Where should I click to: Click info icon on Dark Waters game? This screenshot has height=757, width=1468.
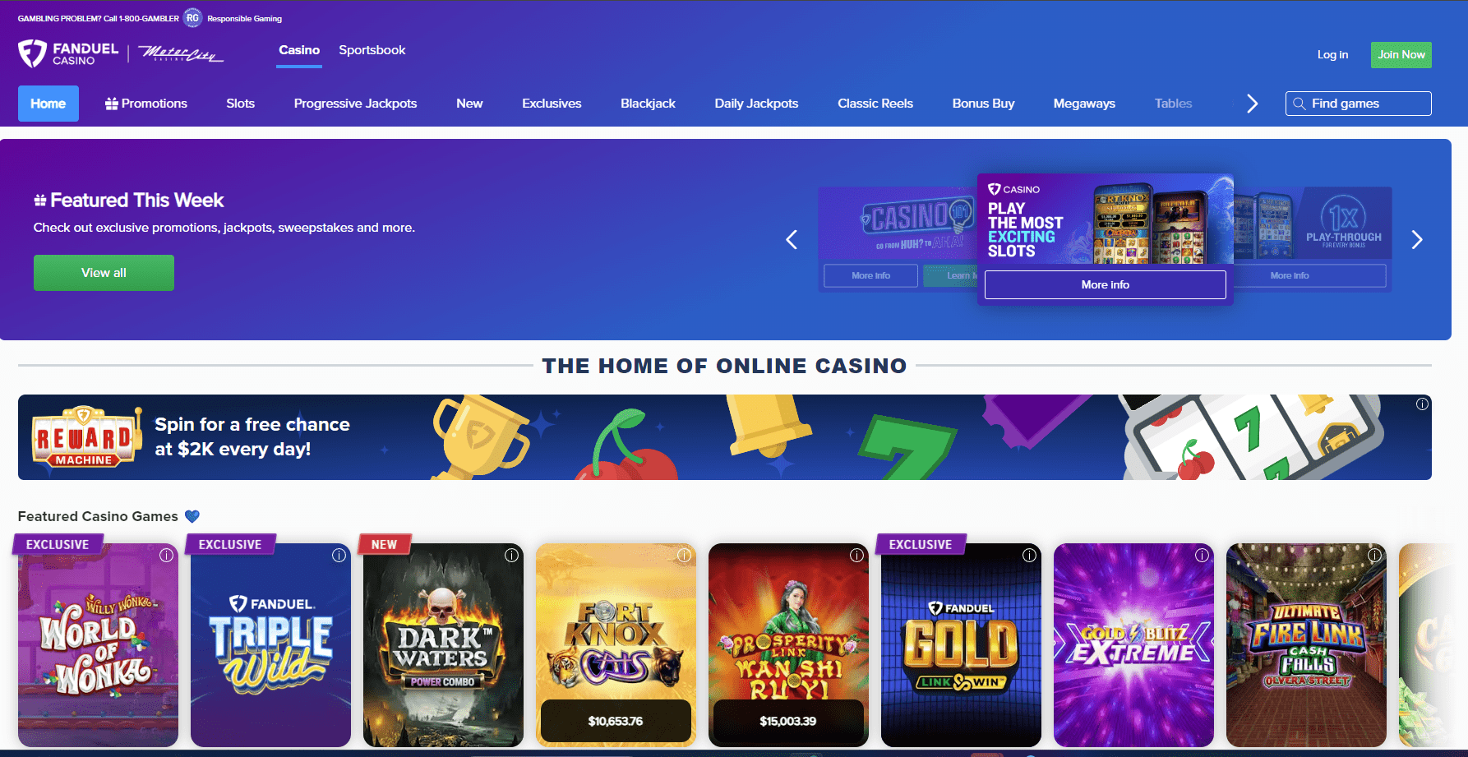click(x=511, y=556)
